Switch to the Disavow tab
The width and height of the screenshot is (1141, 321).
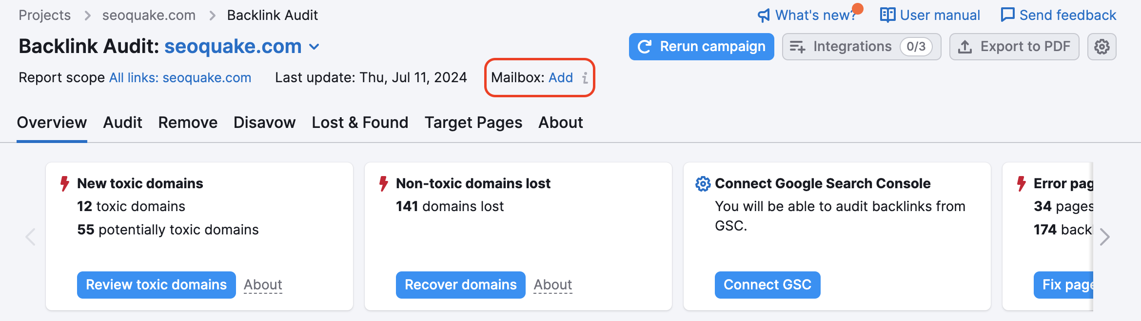point(264,123)
